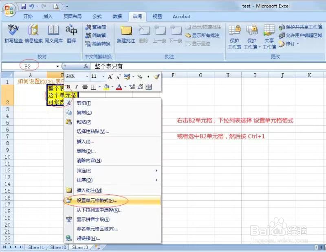Click the Office button logo
The image size is (326, 252).
point(9,9)
